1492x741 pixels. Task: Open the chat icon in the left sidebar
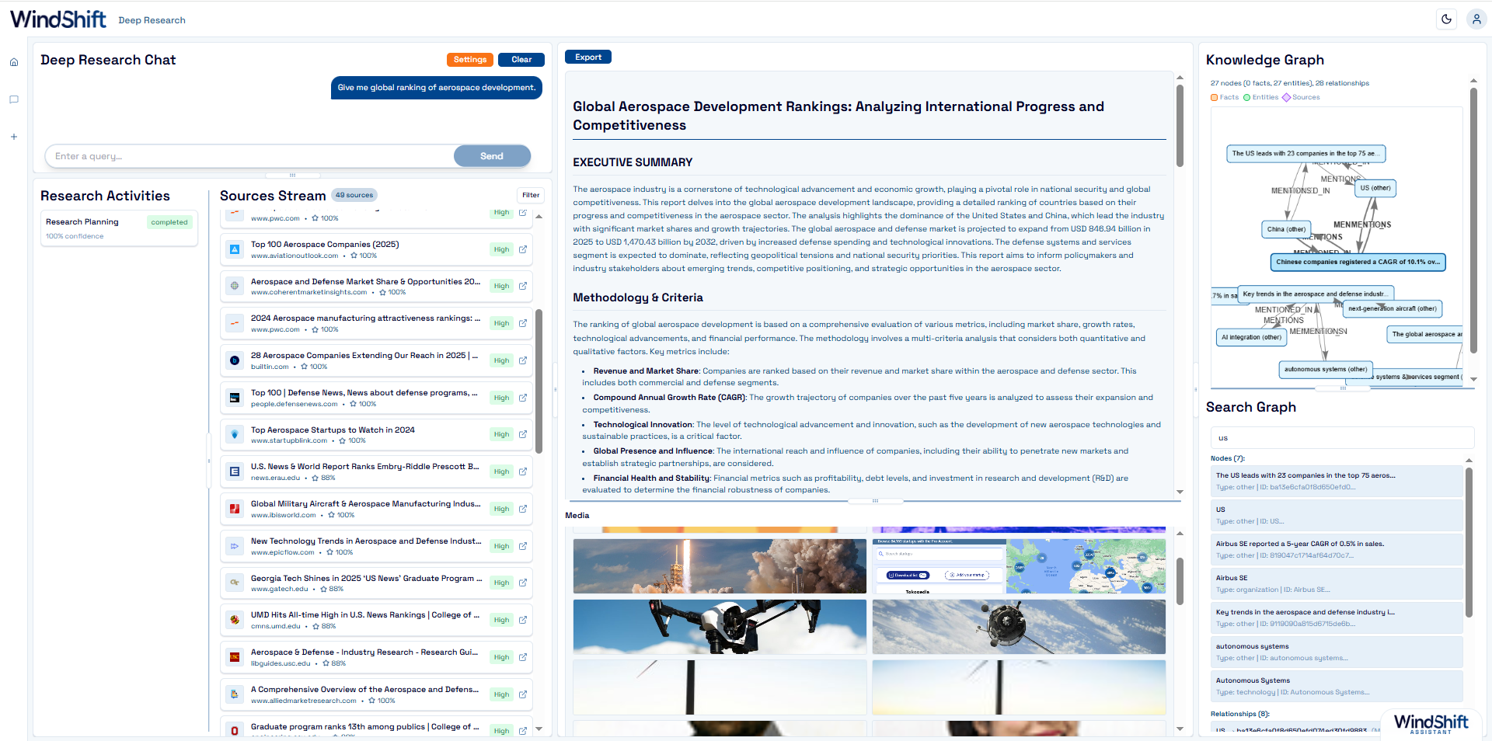tap(14, 99)
